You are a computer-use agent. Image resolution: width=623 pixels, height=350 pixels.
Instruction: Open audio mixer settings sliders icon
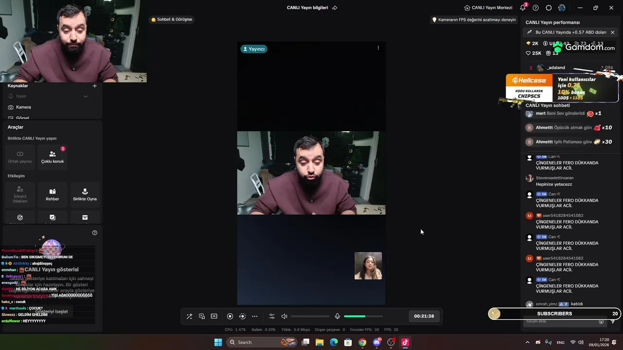272,316
